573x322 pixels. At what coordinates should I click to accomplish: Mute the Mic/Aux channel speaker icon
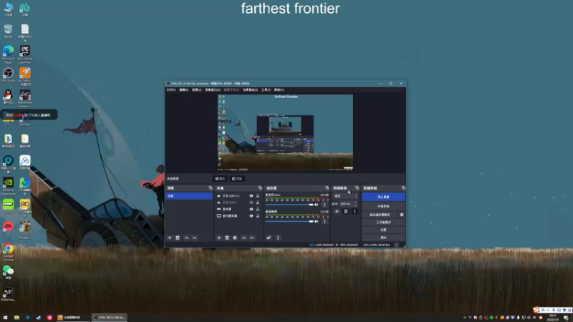point(317,205)
